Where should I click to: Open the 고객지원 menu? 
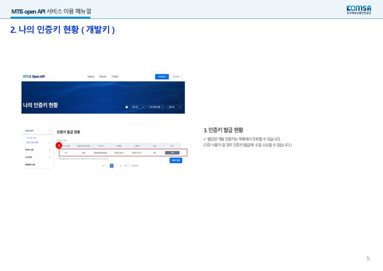click(x=115, y=77)
